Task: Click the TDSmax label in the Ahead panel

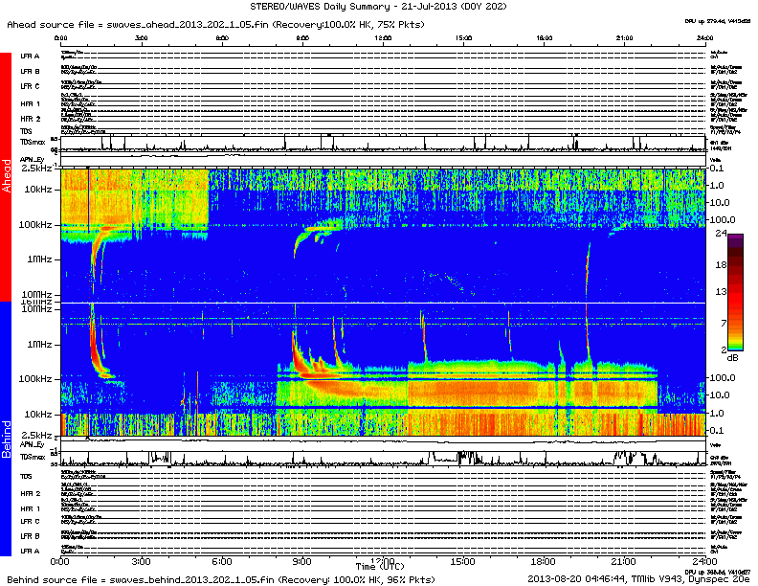Action: [x=33, y=142]
